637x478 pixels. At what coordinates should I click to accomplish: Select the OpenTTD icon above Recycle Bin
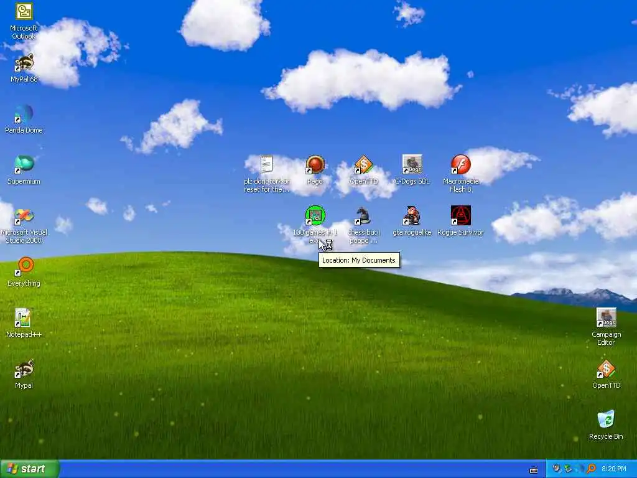pyautogui.click(x=606, y=369)
